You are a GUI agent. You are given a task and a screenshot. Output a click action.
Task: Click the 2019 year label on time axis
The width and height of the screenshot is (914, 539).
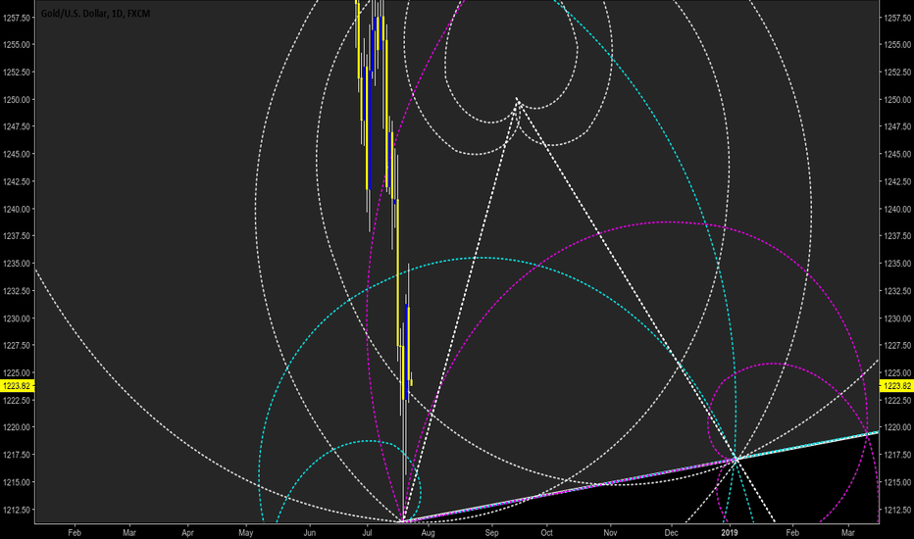730,532
